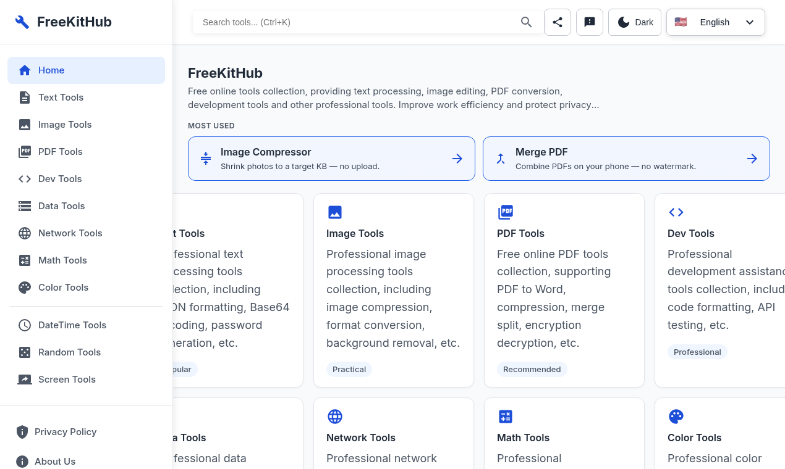Click the About Us info icon

pyautogui.click(x=22, y=462)
